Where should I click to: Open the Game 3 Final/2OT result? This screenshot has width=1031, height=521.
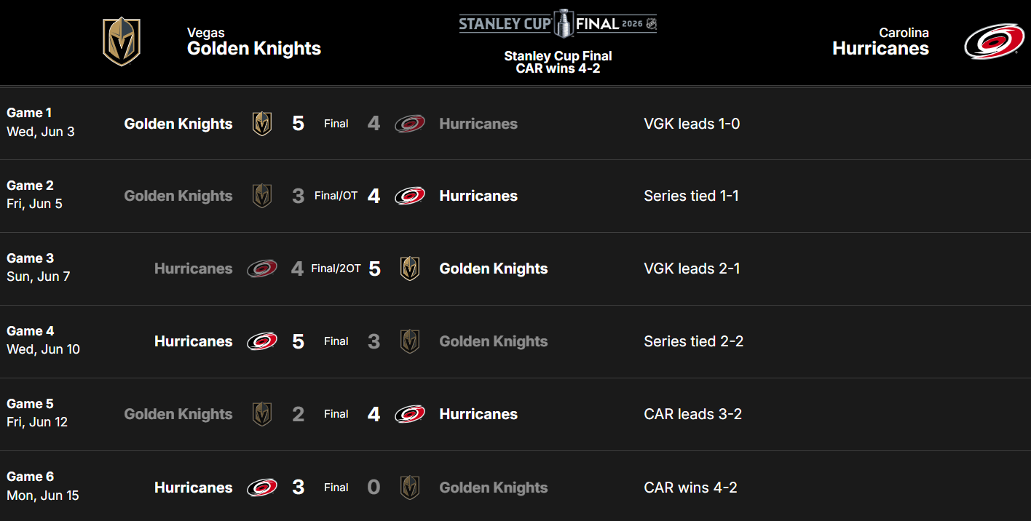click(336, 269)
